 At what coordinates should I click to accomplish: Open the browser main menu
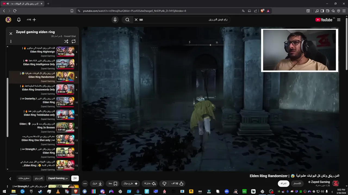tap(344, 11)
